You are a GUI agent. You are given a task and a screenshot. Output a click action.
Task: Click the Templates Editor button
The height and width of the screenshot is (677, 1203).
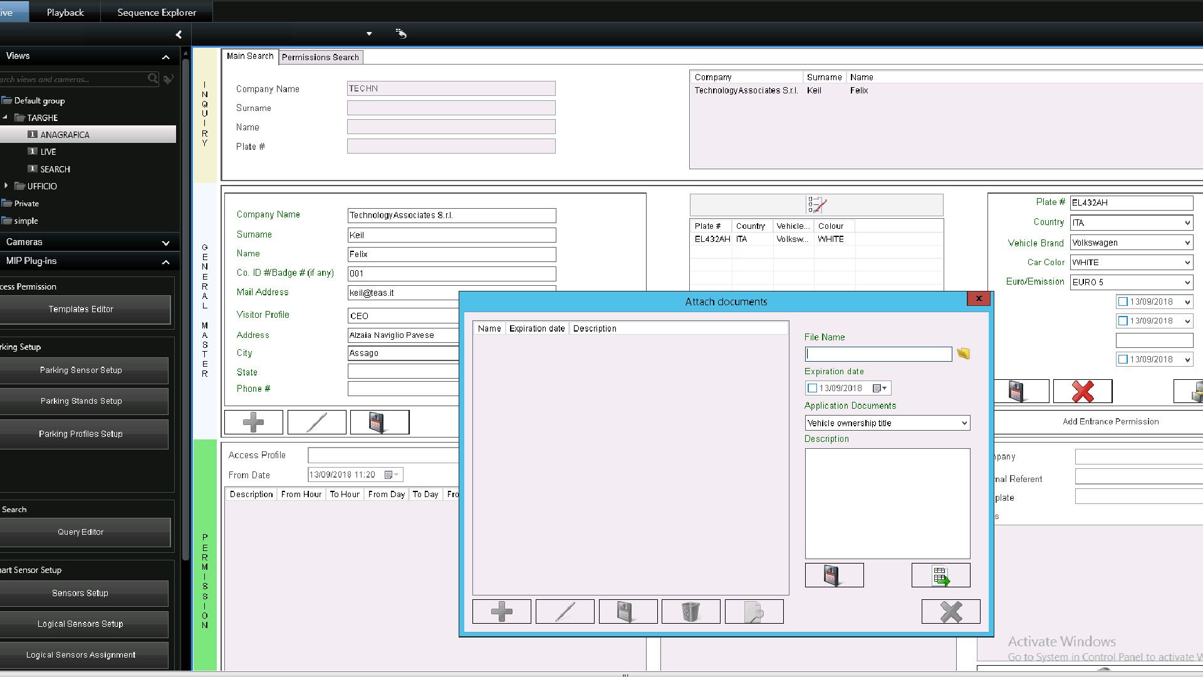81,310
